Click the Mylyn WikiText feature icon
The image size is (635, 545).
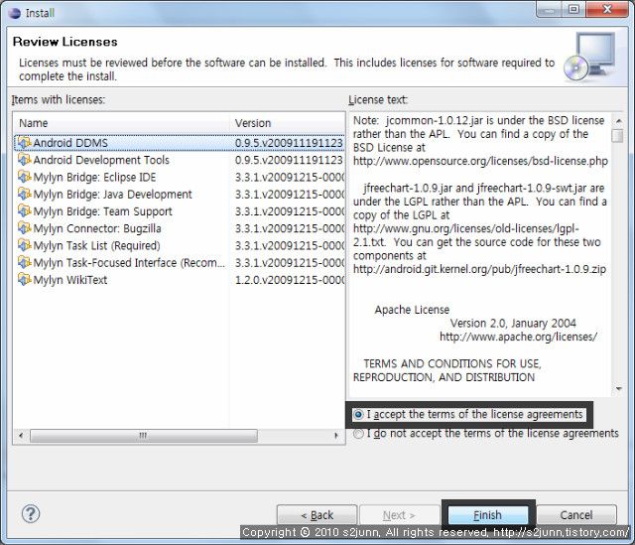(24, 279)
